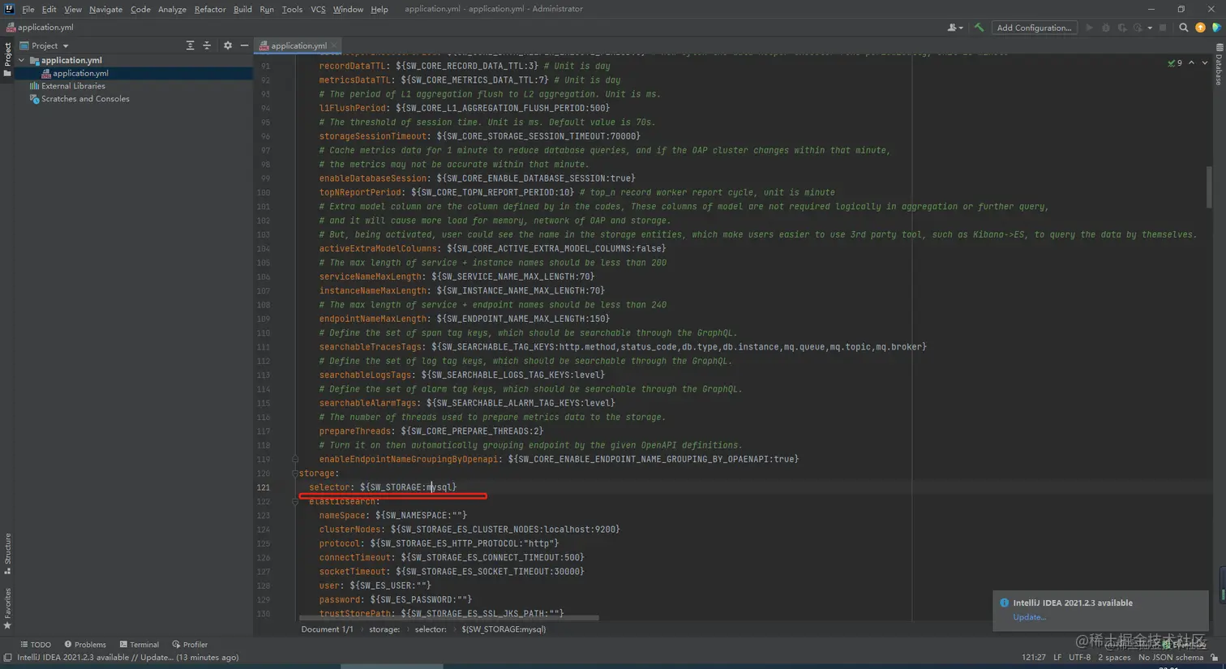Open No JSON schema selector
This screenshot has height=669, width=1226.
(1171, 658)
